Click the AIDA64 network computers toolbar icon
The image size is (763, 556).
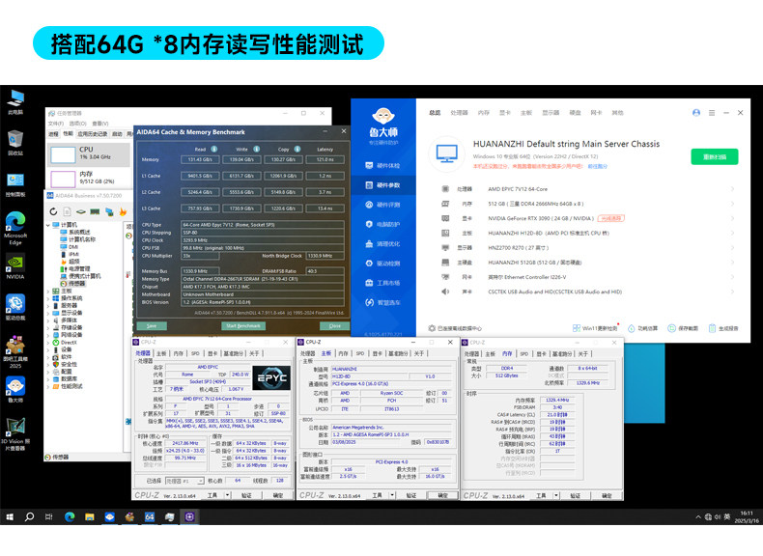click(x=109, y=211)
